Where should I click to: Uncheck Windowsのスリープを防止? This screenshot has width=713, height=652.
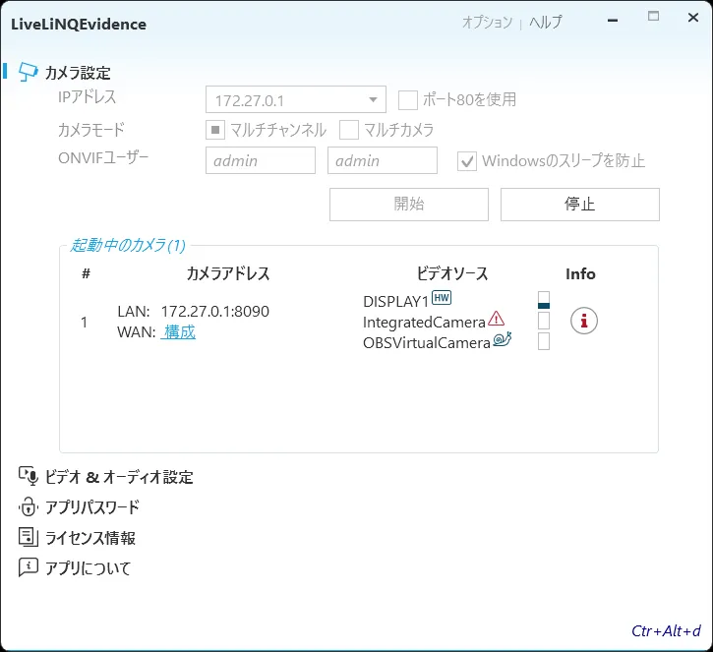467,161
